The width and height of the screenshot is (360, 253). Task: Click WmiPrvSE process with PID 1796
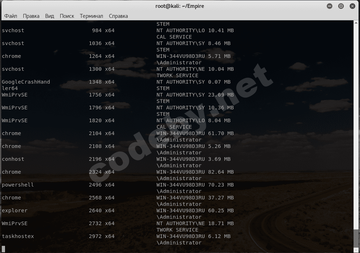(x=118, y=108)
